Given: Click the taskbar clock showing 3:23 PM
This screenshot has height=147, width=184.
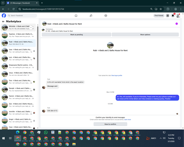Looking at the screenshot, I should click(x=171, y=138).
